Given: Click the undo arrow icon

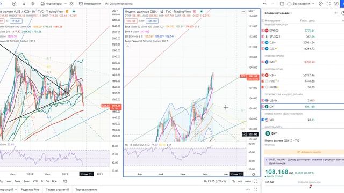Looking at the screenshot, I should pos(265,4).
